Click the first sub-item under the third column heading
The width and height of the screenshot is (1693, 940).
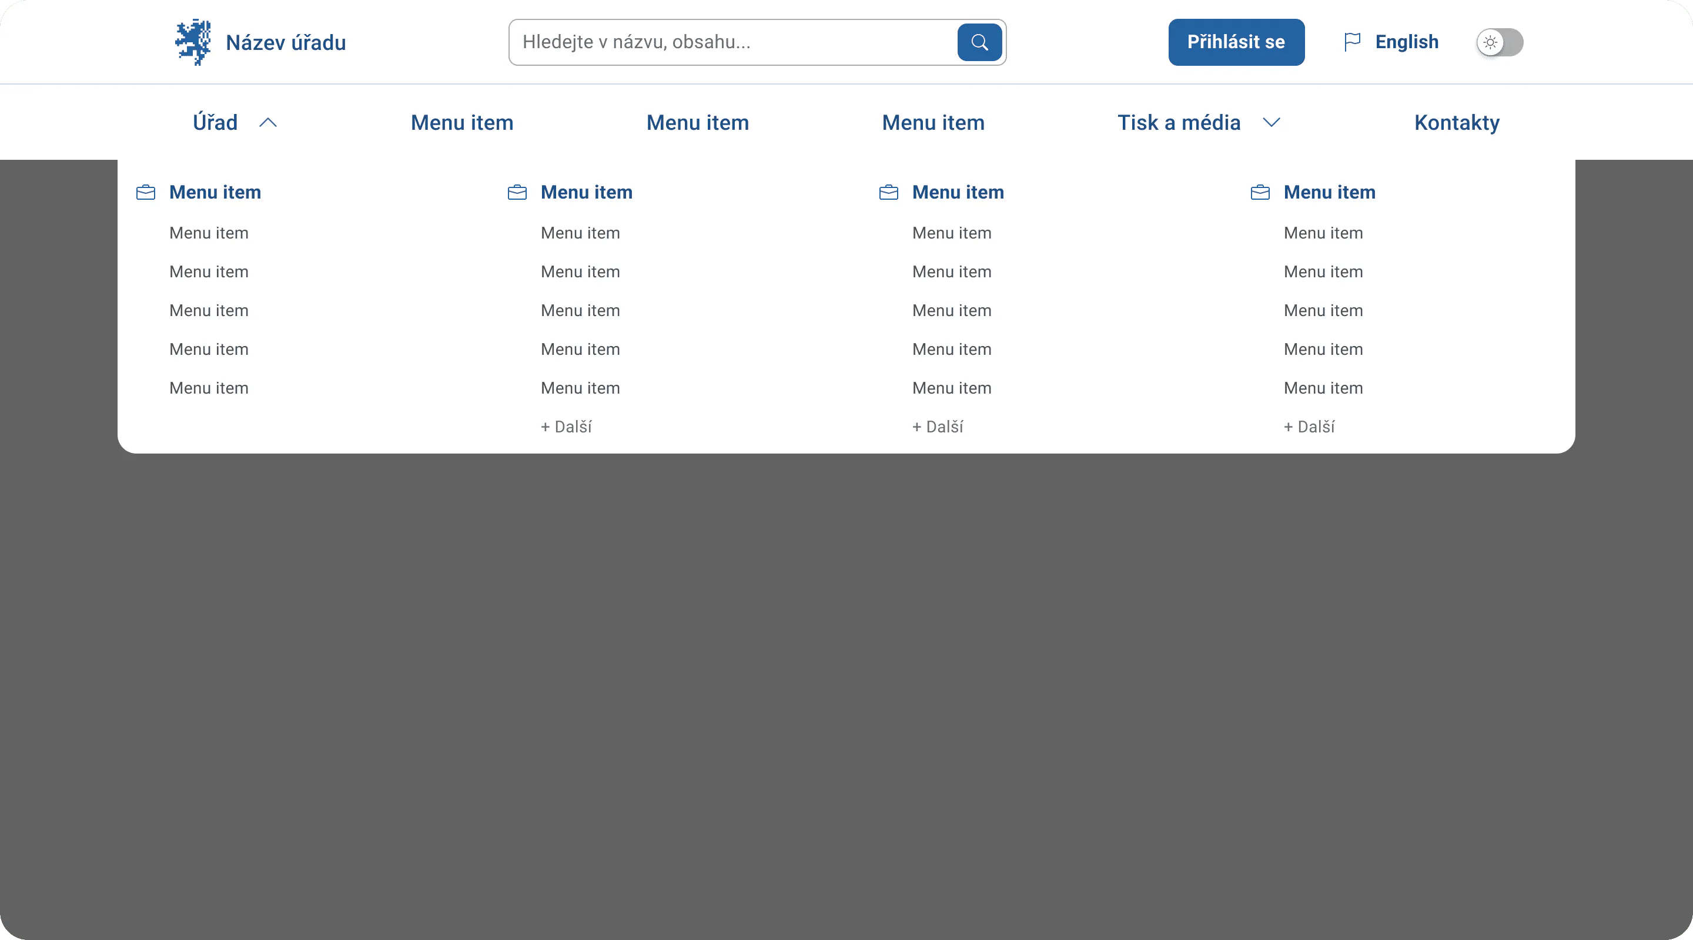952,233
